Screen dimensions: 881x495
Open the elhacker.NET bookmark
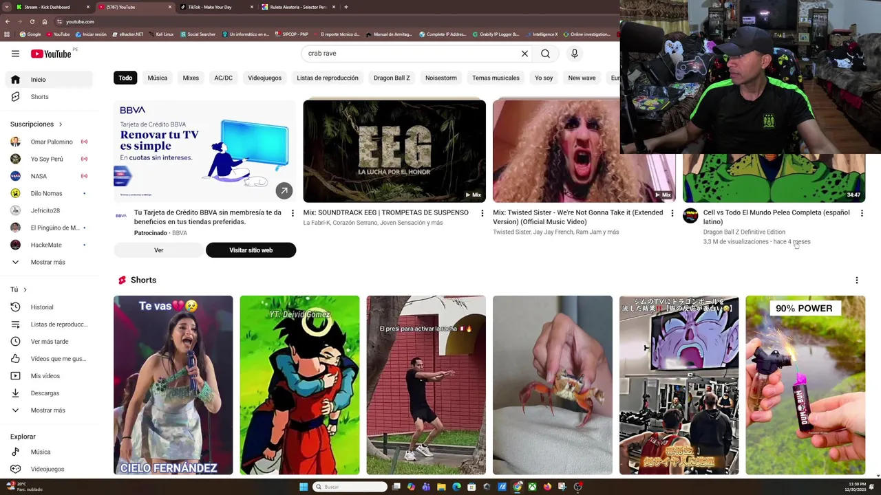tap(127, 34)
